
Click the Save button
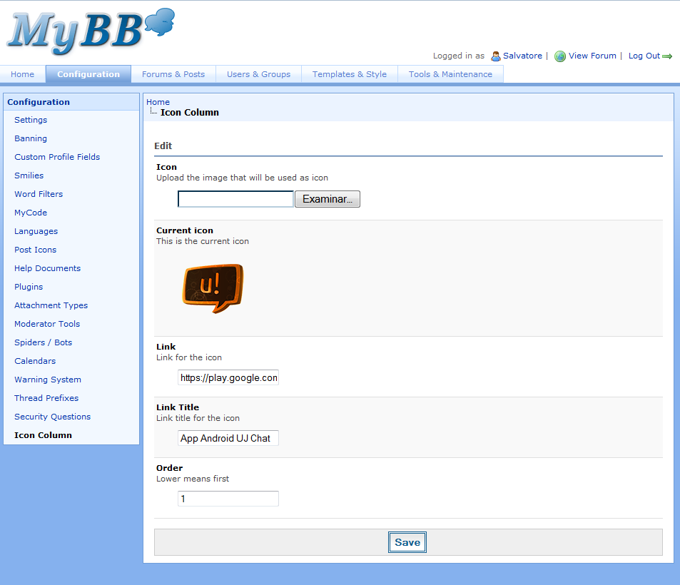[407, 542]
